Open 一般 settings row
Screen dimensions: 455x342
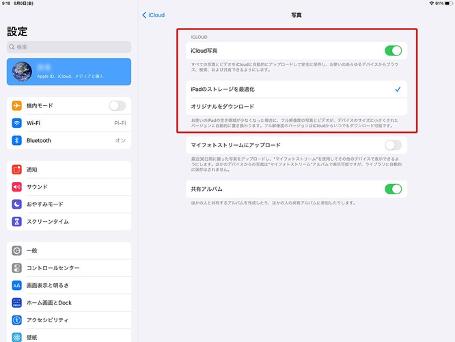coord(69,250)
